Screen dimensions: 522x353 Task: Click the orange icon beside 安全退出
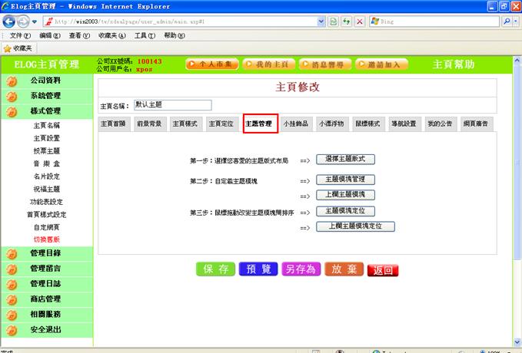12,331
